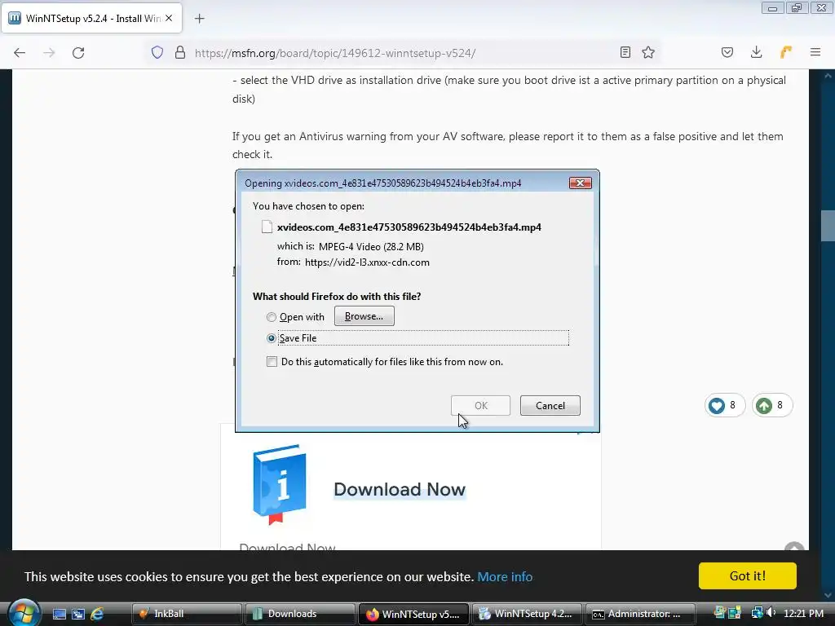The width and height of the screenshot is (835, 626).
Task: Click the mp4 file icon in dialog
Action: (267, 227)
